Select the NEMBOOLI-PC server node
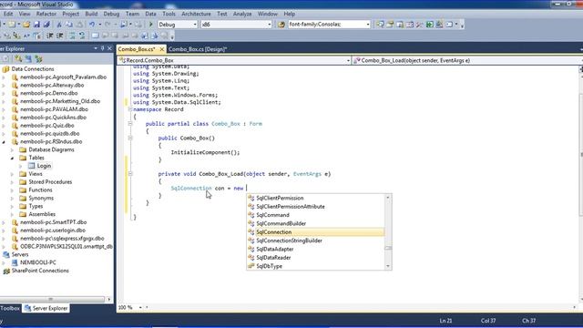 [38, 262]
